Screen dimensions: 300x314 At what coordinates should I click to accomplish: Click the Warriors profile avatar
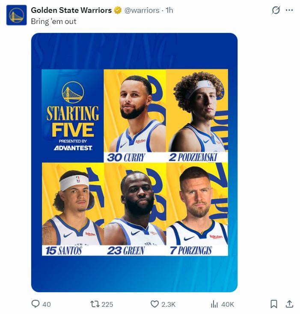click(x=16, y=15)
